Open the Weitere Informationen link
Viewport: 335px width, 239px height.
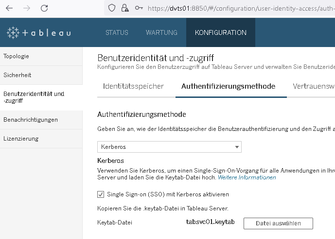click(x=247, y=177)
